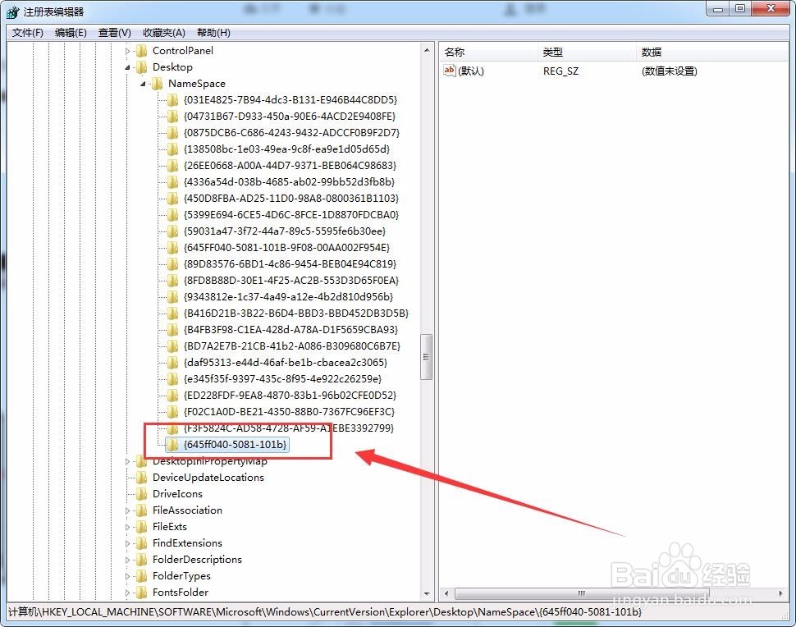Click the tree pane vertical scrollbar thumb
This screenshot has height=627, width=796.
(427, 357)
